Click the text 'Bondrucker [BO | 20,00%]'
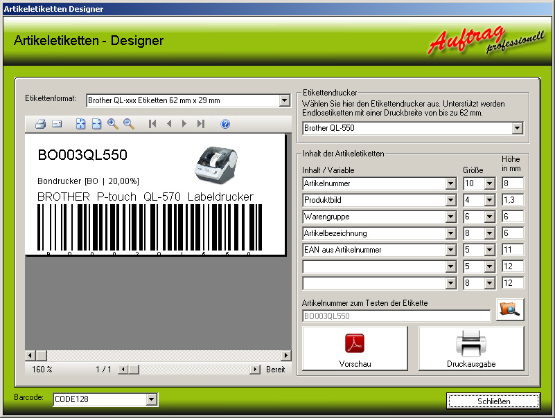This screenshot has height=418, width=555. (88, 181)
